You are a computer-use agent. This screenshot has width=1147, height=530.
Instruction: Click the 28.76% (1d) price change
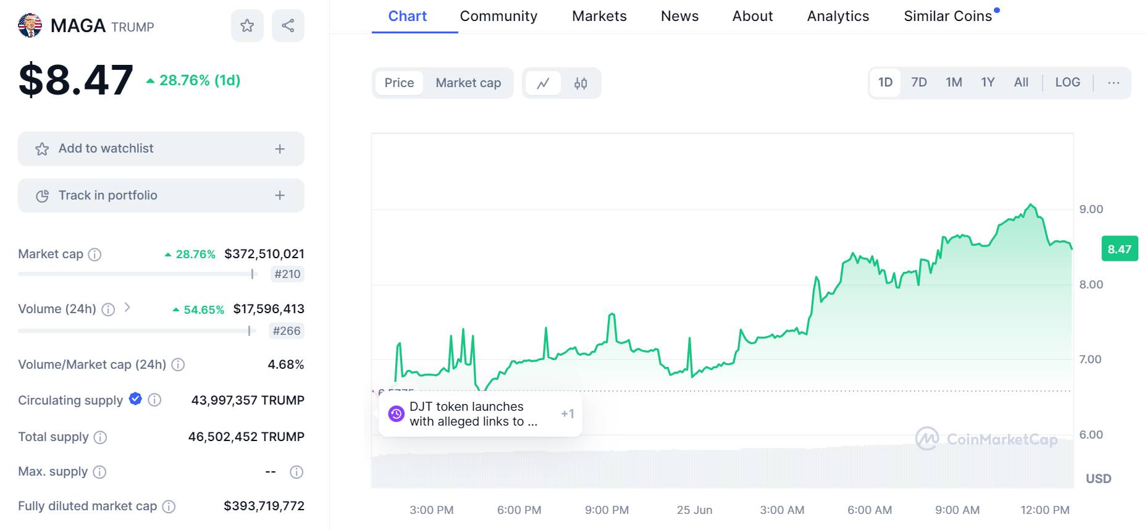tap(193, 80)
